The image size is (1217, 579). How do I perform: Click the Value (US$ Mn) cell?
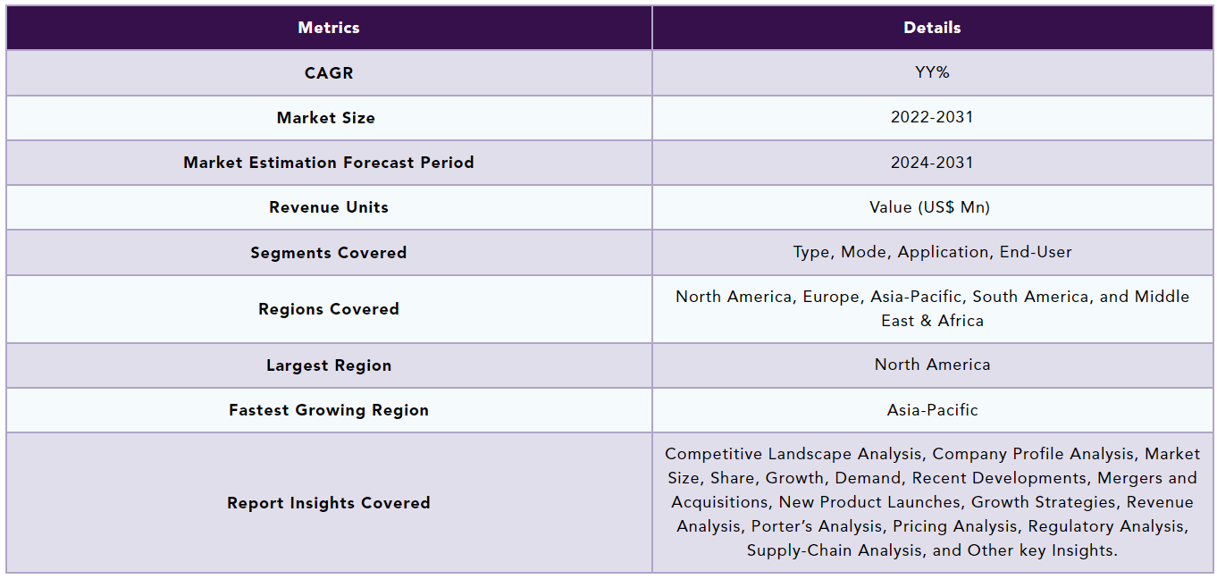pos(932,207)
